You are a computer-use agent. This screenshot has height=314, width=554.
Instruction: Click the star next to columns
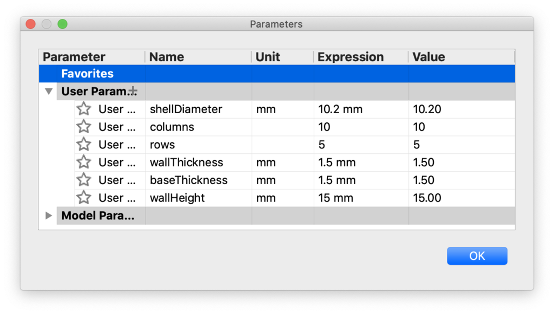point(83,127)
